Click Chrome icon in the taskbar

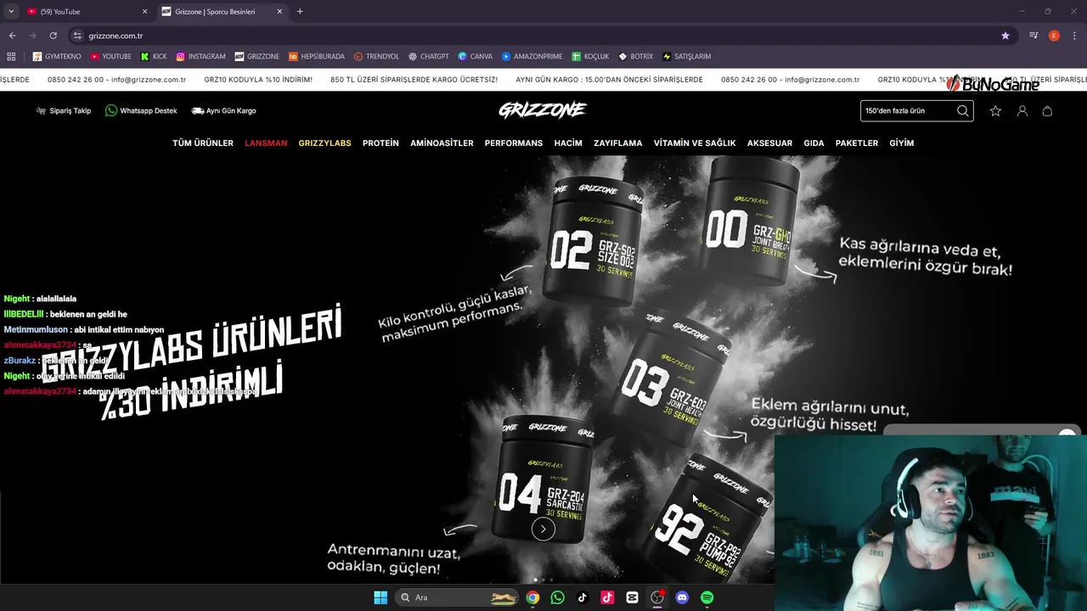[x=532, y=597]
